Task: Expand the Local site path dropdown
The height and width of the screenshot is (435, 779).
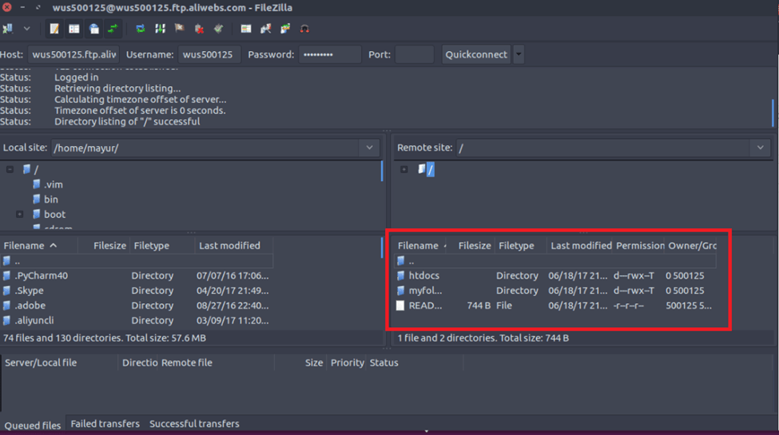Action: point(369,148)
